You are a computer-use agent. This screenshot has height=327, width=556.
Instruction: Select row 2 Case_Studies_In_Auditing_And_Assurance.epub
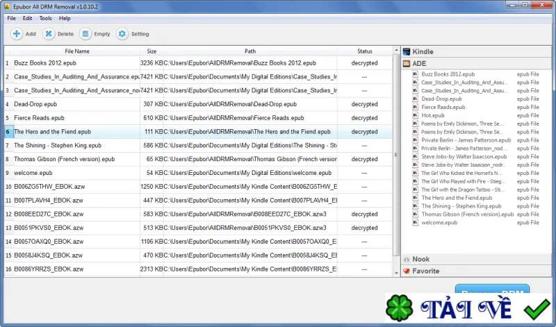(198, 77)
